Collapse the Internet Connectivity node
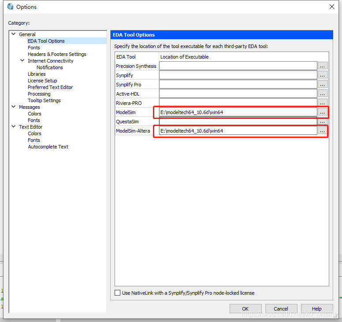The height and width of the screenshot is (322, 342). click(x=22, y=60)
